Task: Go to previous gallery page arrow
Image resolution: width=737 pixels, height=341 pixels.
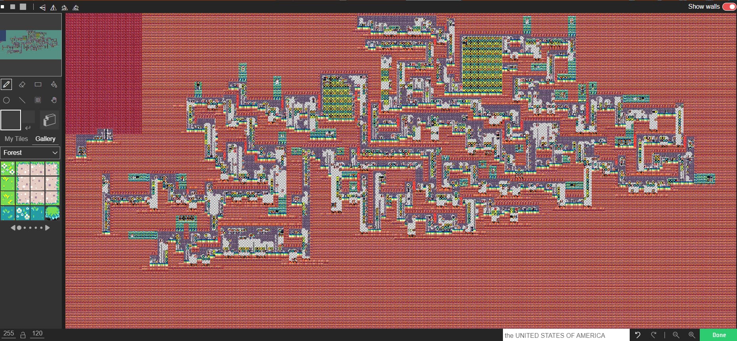Action: click(13, 228)
